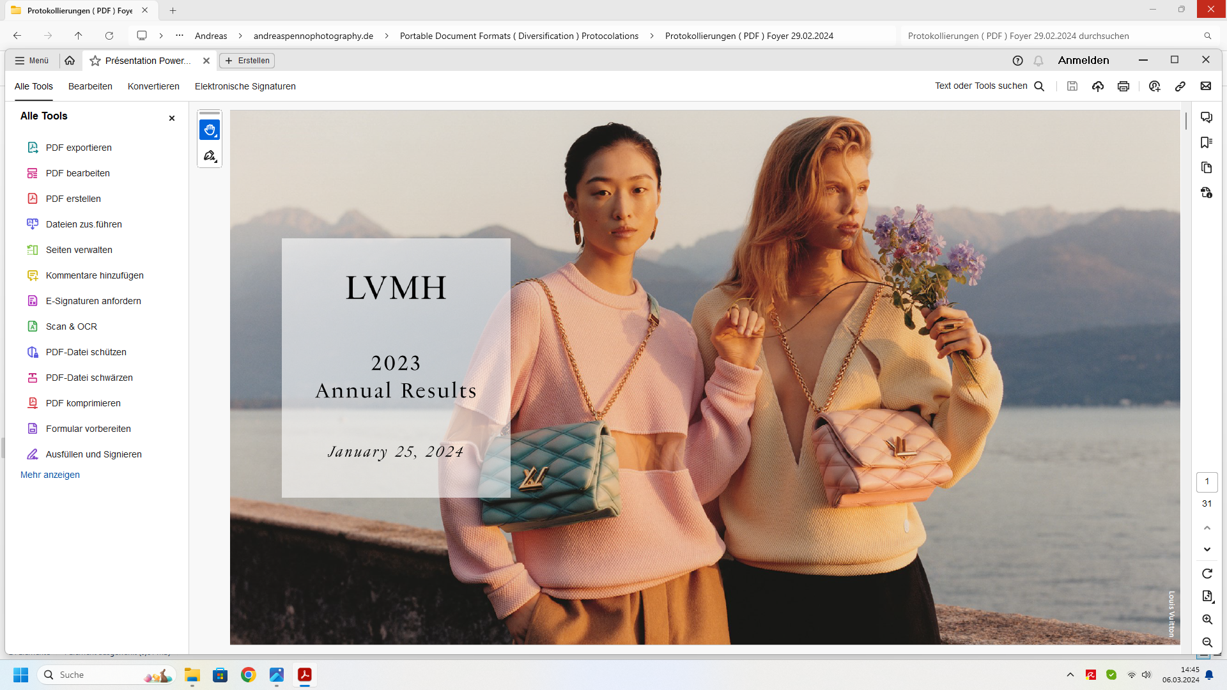Open Acrobat help icon
This screenshot has width=1227, height=690.
pos(1018,61)
